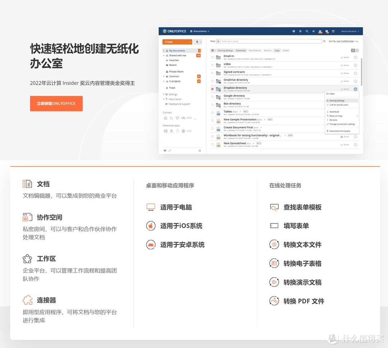
Task: Choose Move or Copy in the context menu
Action: [x=342, y=116]
